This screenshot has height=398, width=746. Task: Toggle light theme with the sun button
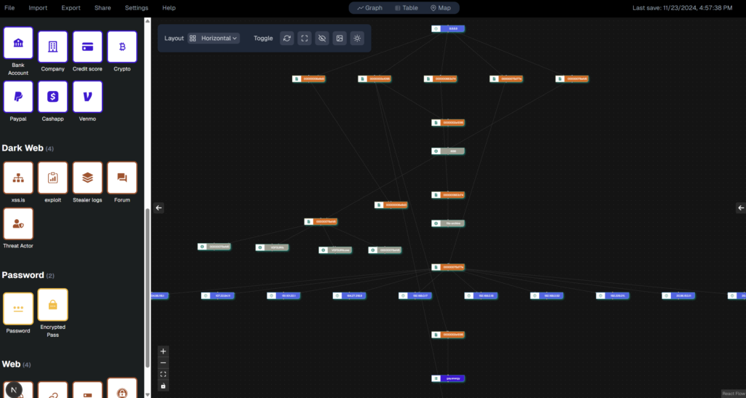357,39
